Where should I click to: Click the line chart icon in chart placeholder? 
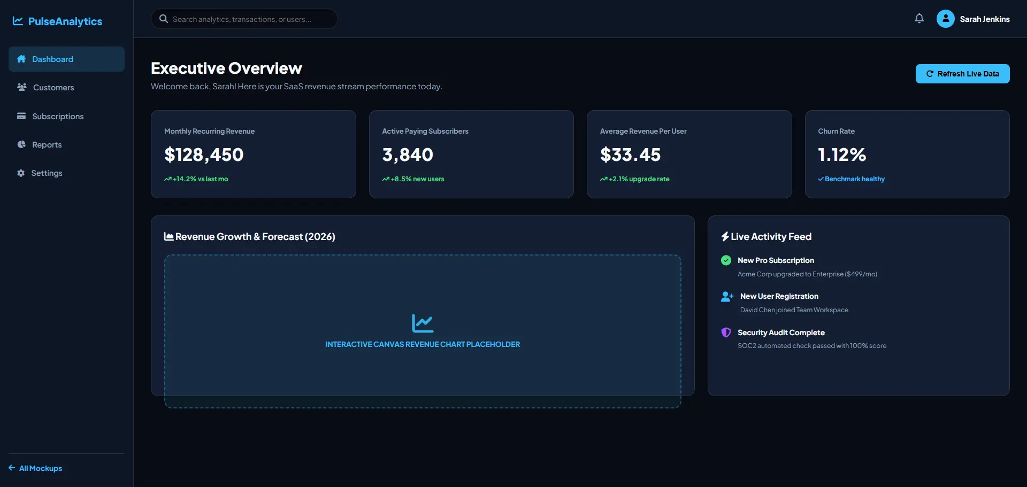(x=423, y=323)
